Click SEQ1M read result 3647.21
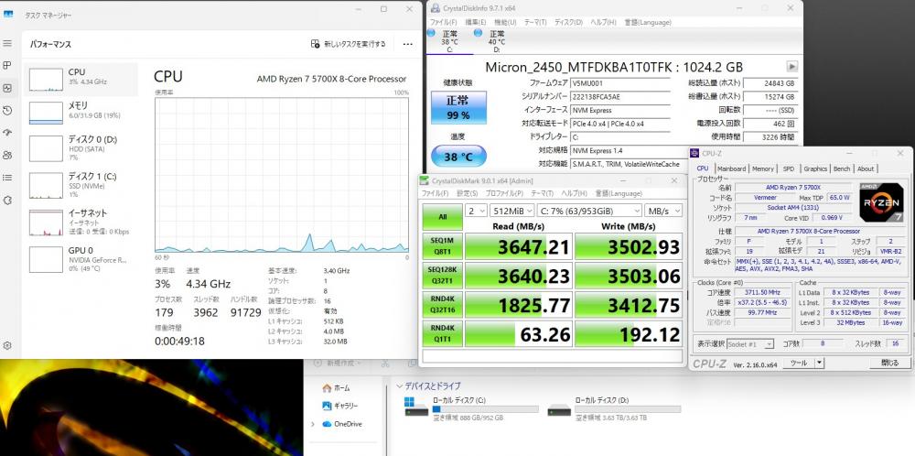This screenshot has height=456, width=915. 518,246
